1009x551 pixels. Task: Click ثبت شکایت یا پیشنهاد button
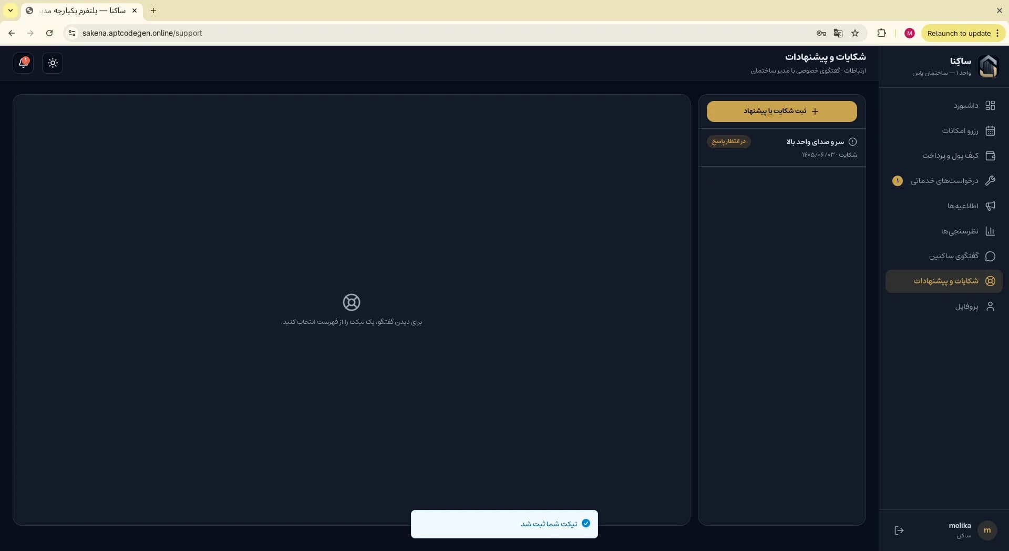click(781, 111)
